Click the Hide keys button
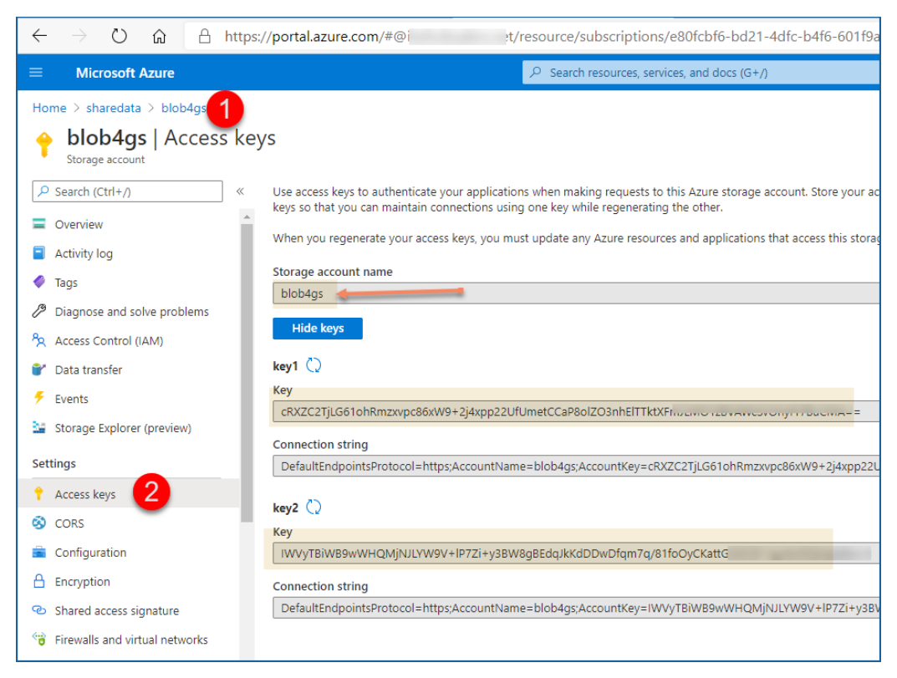This screenshot has width=897, height=678. tap(318, 329)
